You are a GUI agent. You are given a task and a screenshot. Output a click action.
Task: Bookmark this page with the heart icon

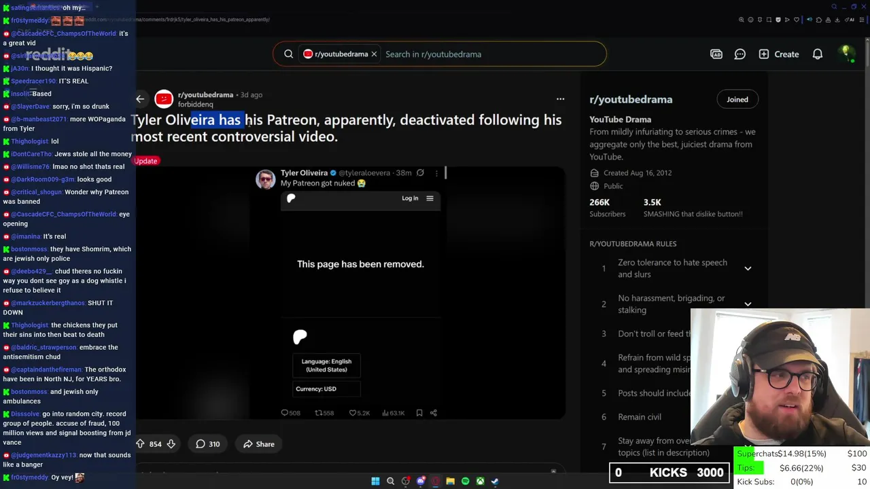pos(797,20)
